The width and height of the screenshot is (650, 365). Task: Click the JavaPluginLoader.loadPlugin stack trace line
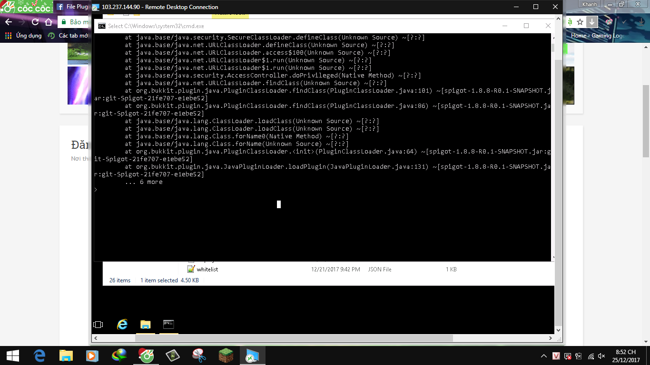(323, 171)
